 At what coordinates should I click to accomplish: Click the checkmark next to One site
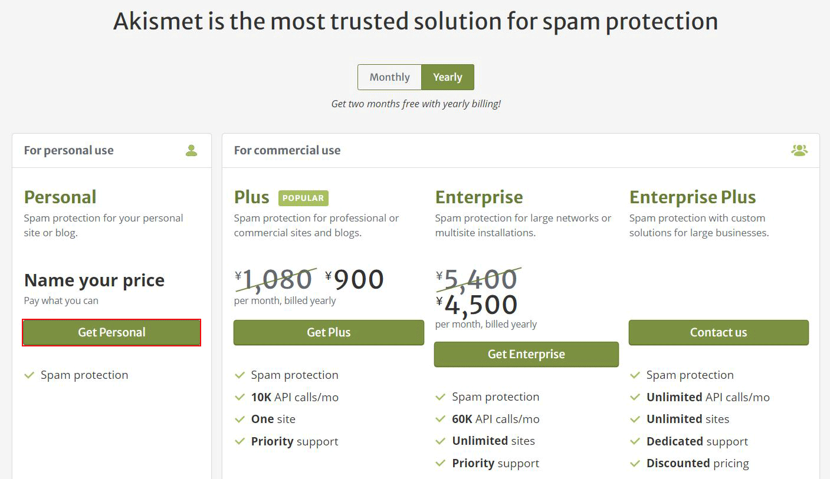240,419
